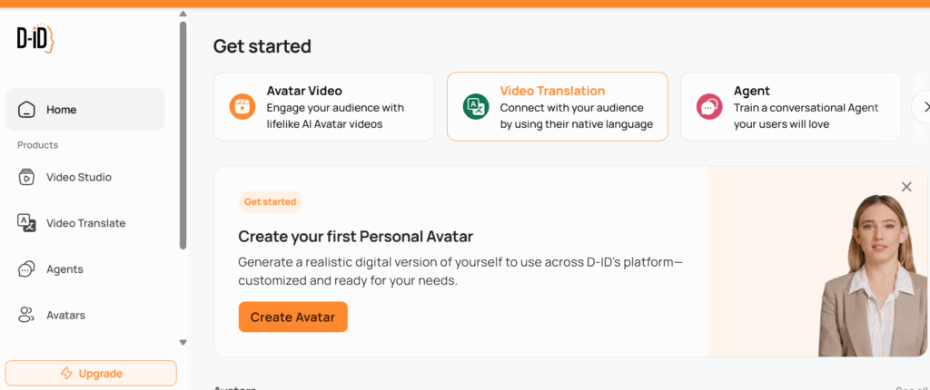
Task: Click the D-ID logo
Action: click(x=35, y=39)
